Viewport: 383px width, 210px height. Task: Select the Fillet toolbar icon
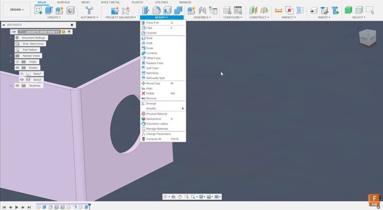157,10
